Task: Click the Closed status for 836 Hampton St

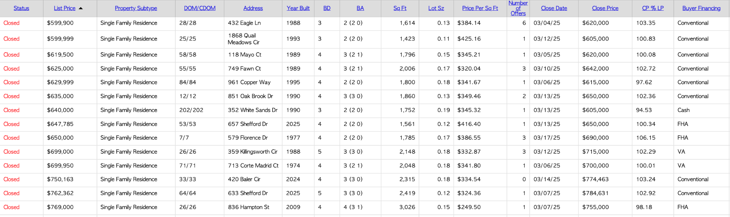Action: [x=11, y=207]
